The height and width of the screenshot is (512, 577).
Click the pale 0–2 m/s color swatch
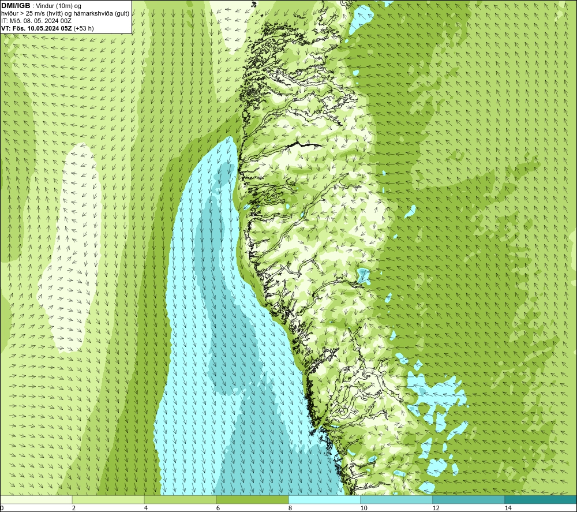point(36,499)
